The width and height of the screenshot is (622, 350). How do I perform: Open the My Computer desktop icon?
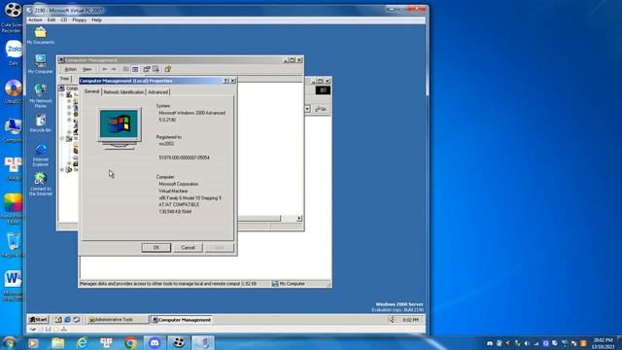point(41,64)
